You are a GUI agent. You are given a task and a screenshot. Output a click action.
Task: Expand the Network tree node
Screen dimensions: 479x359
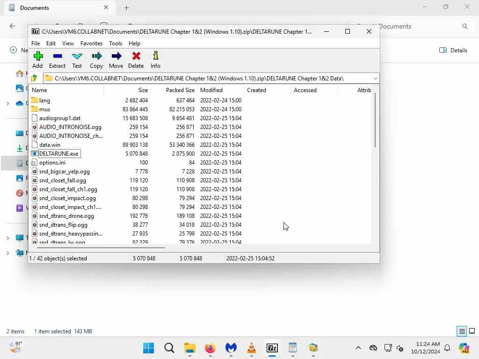[x=7, y=253]
